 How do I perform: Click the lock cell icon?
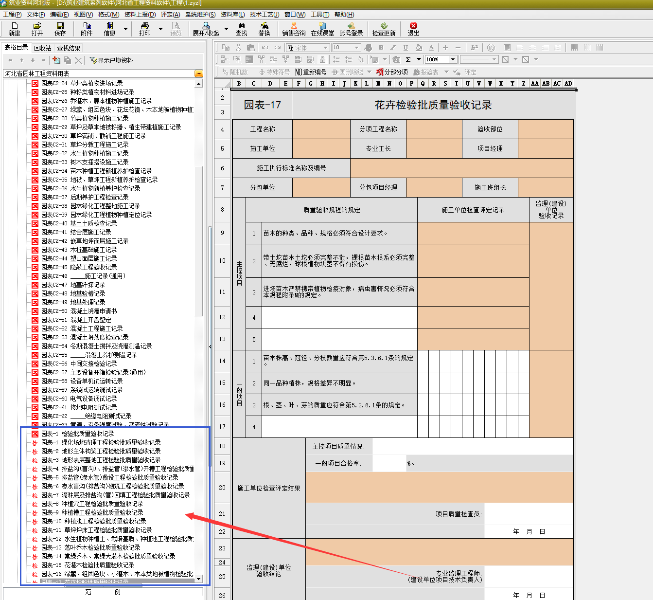tap(322, 59)
